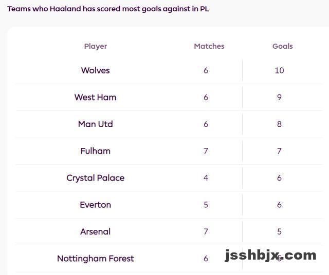Click the Goals column header
Screen dimensions: 329x275
(x=282, y=46)
